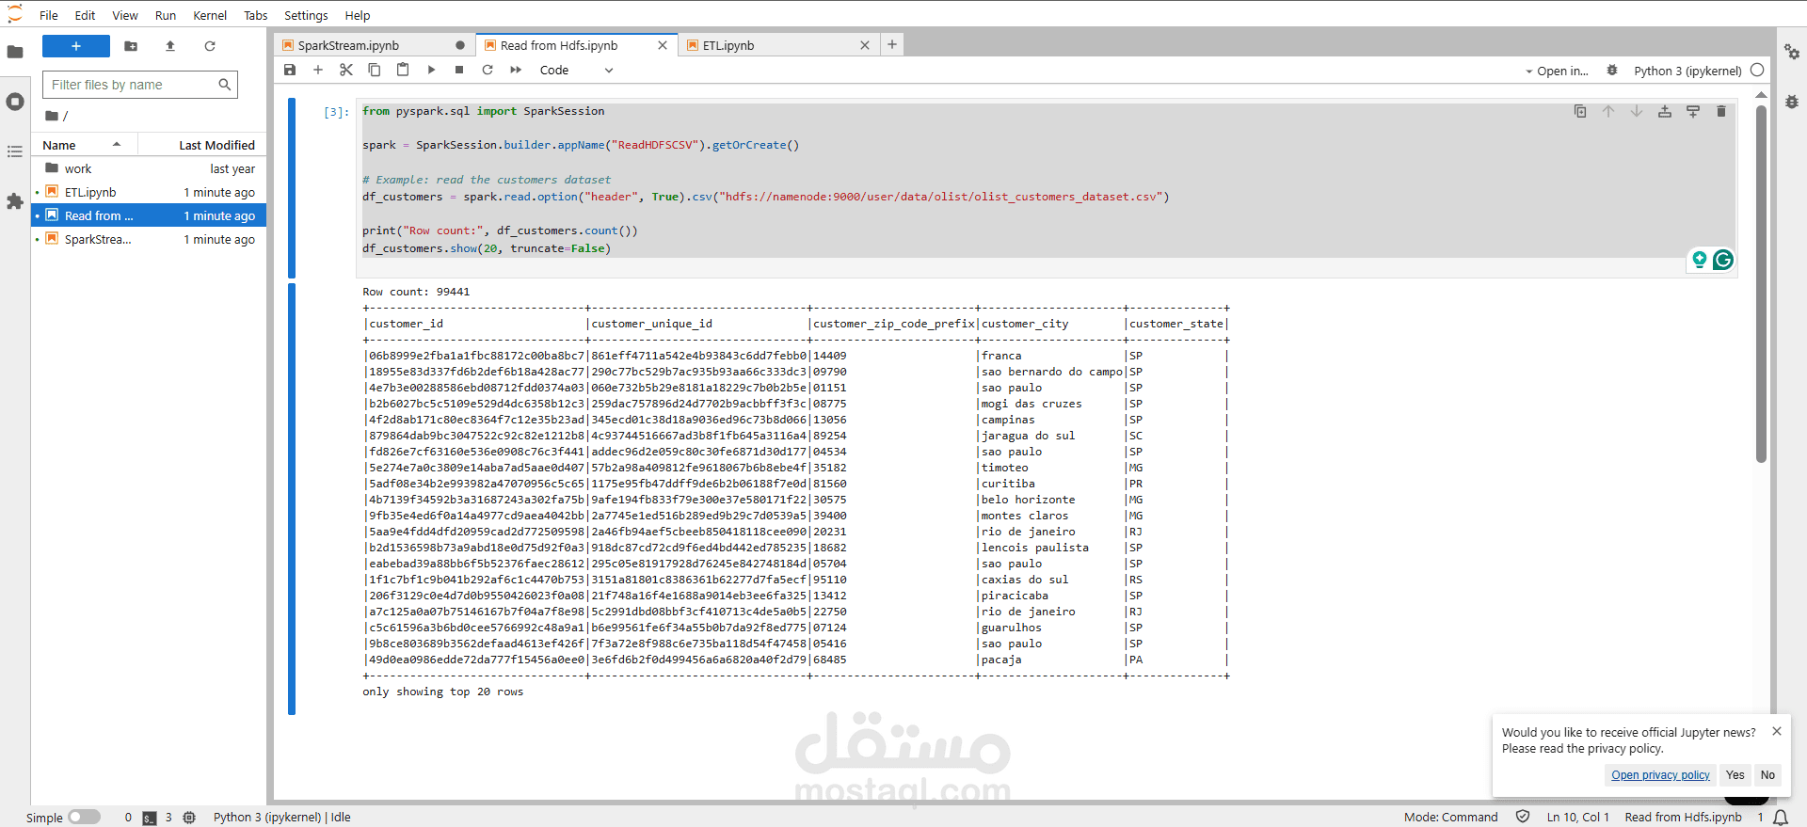Dismiss the Jupyter news notification
The image size is (1807, 827).
point(1777,731)
